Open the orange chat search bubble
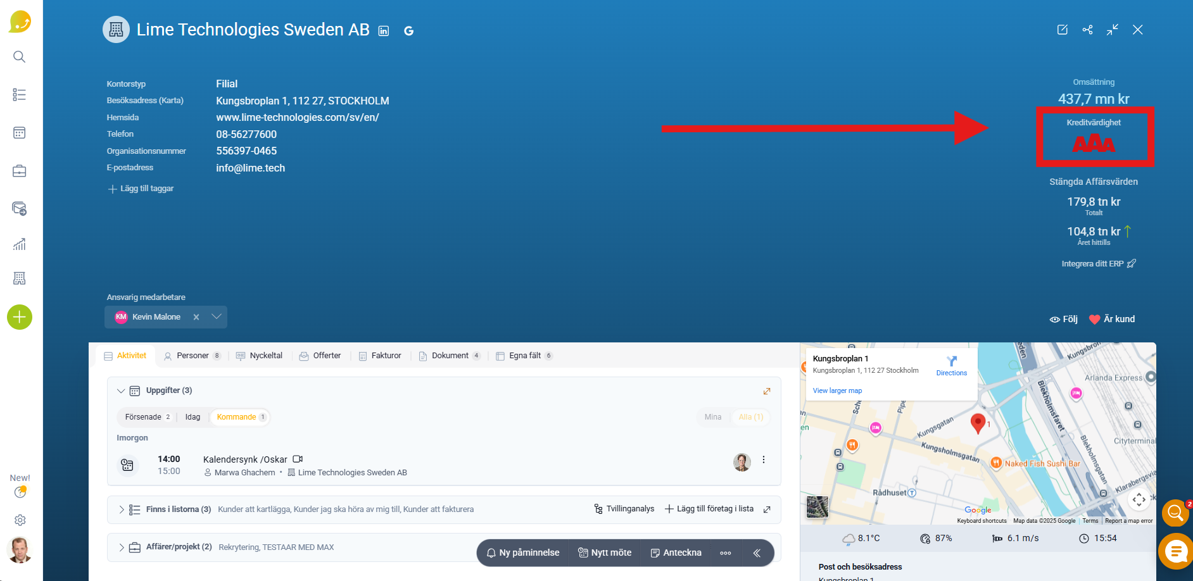1193x581 pixels. pyautogui.click(x=1175, y=513)
